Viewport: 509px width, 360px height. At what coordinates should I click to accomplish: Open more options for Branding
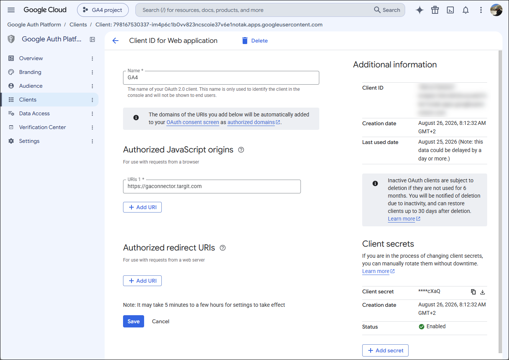[92, 72]
